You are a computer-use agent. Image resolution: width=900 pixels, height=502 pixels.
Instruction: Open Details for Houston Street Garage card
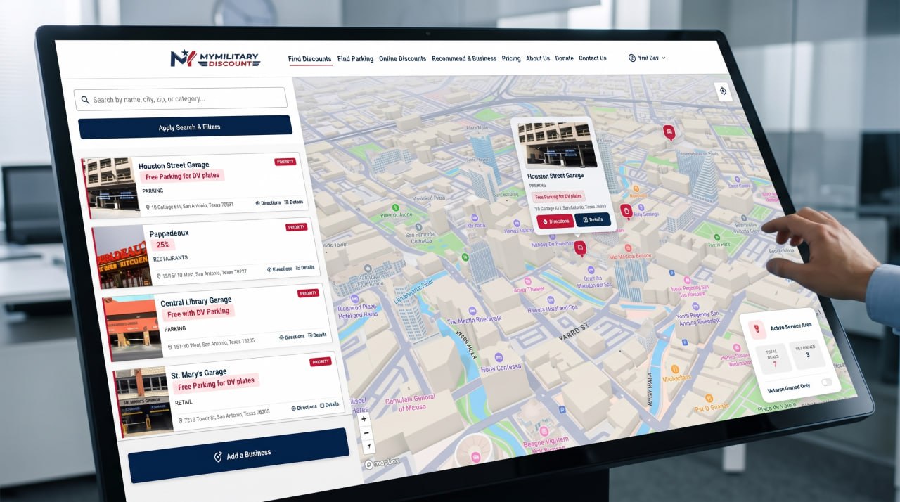point(294,202)
